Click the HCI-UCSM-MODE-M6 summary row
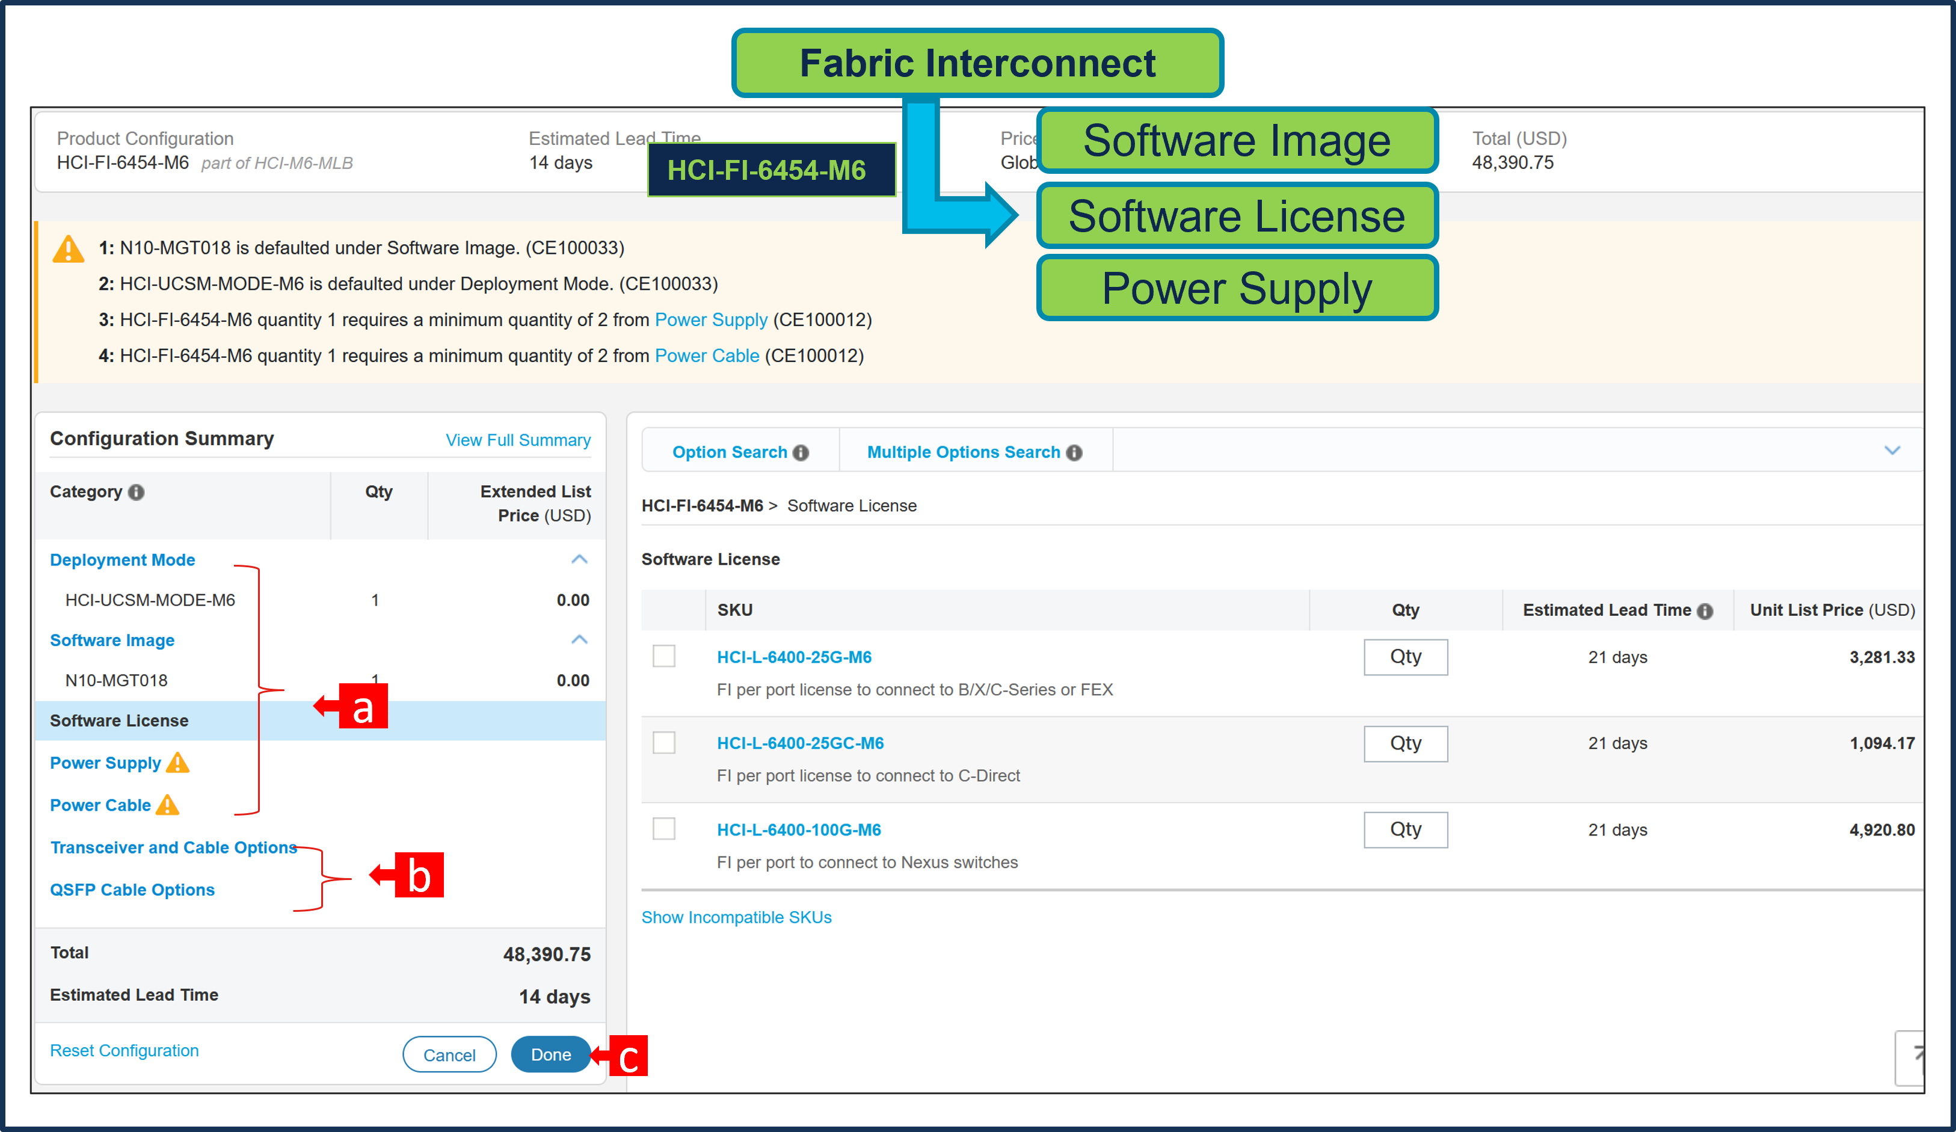 tap(320, 600)
